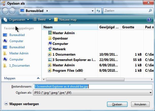Open help with the question mark icon
Screen dimensions: 155x111
[x=149, y=20]
